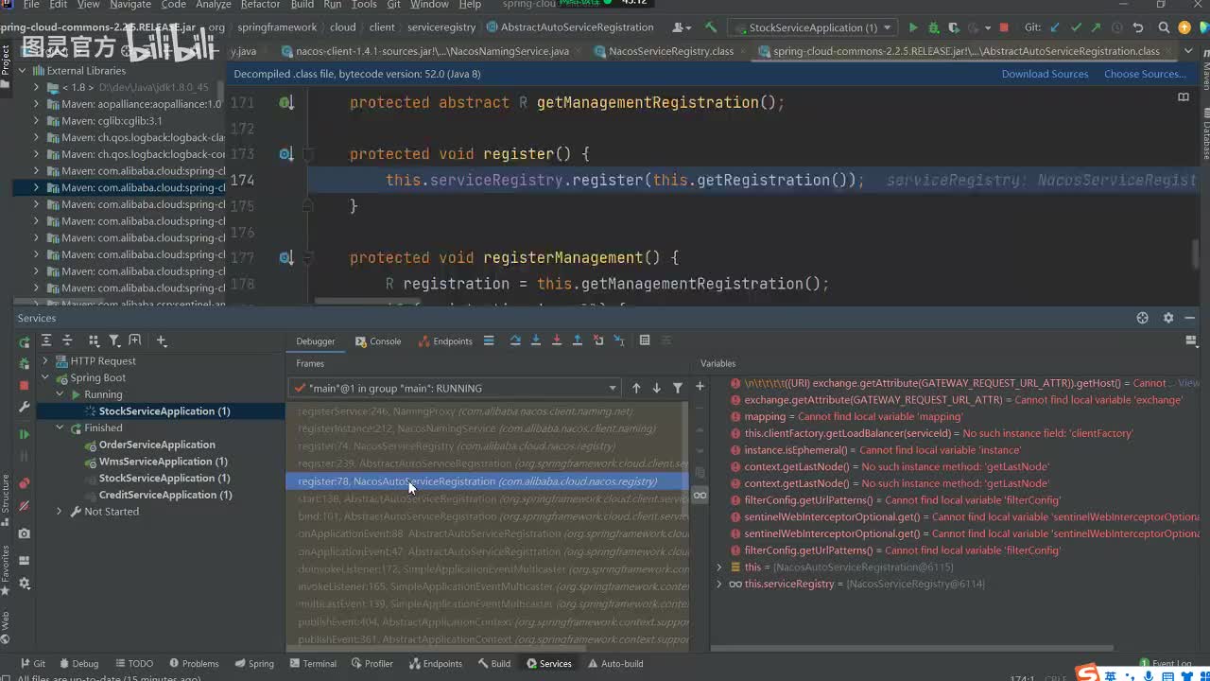Click the Step Over debugger icon

tap(515, 340)
